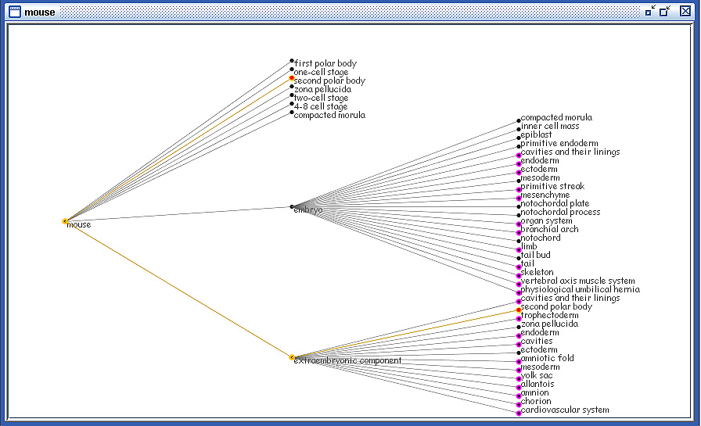Maximize the mouse internal window
701x426 pixels.
coord(665,11)
